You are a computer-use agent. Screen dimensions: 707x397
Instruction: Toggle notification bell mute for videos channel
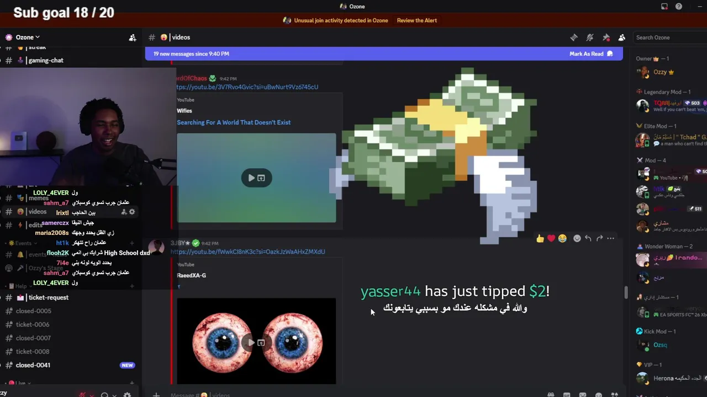[x=590, y=37]
